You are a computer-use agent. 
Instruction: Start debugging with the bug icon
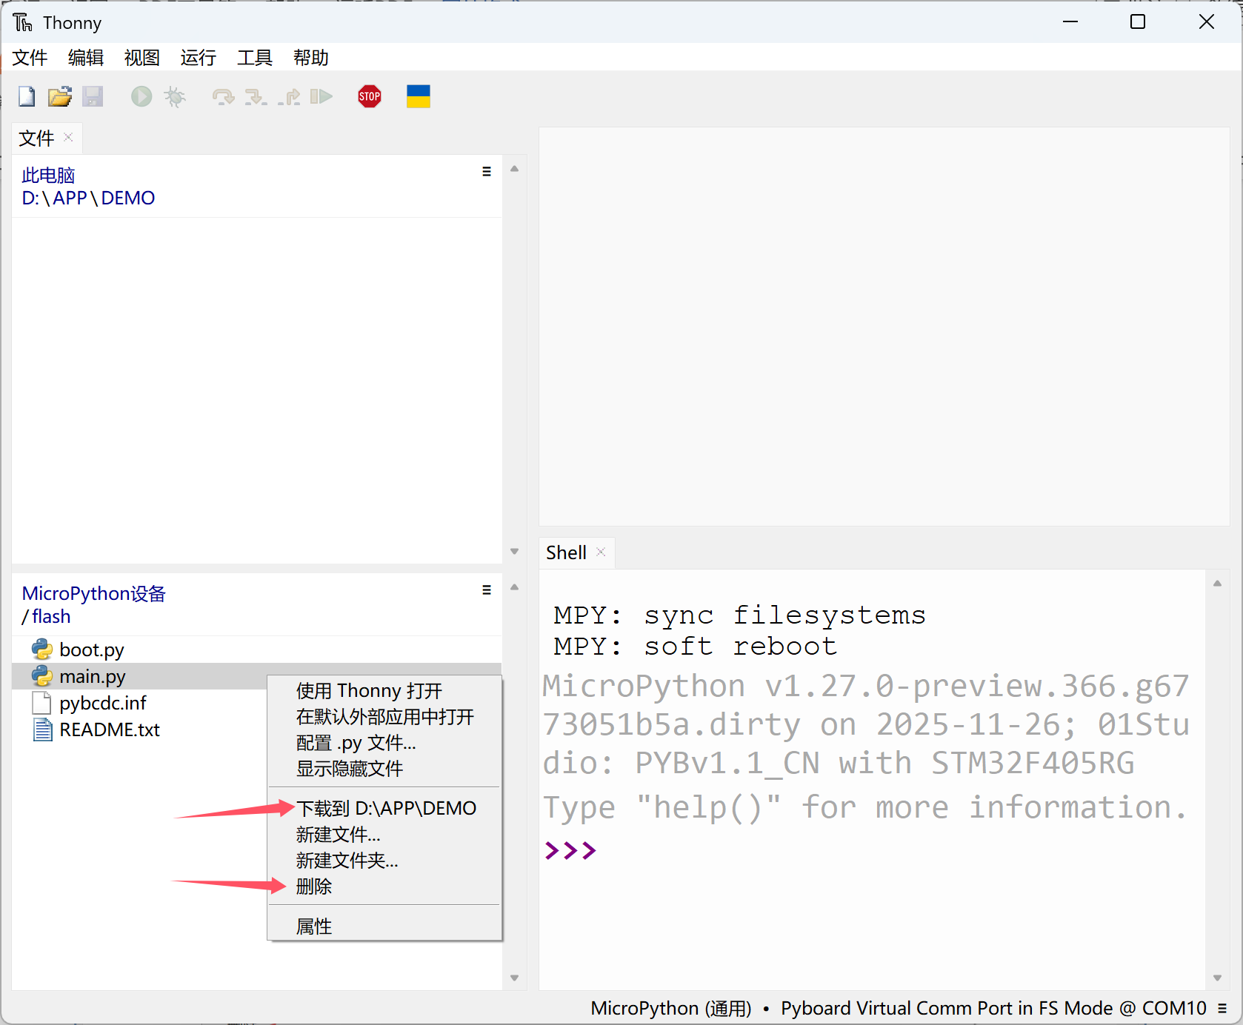coord(175,96)
